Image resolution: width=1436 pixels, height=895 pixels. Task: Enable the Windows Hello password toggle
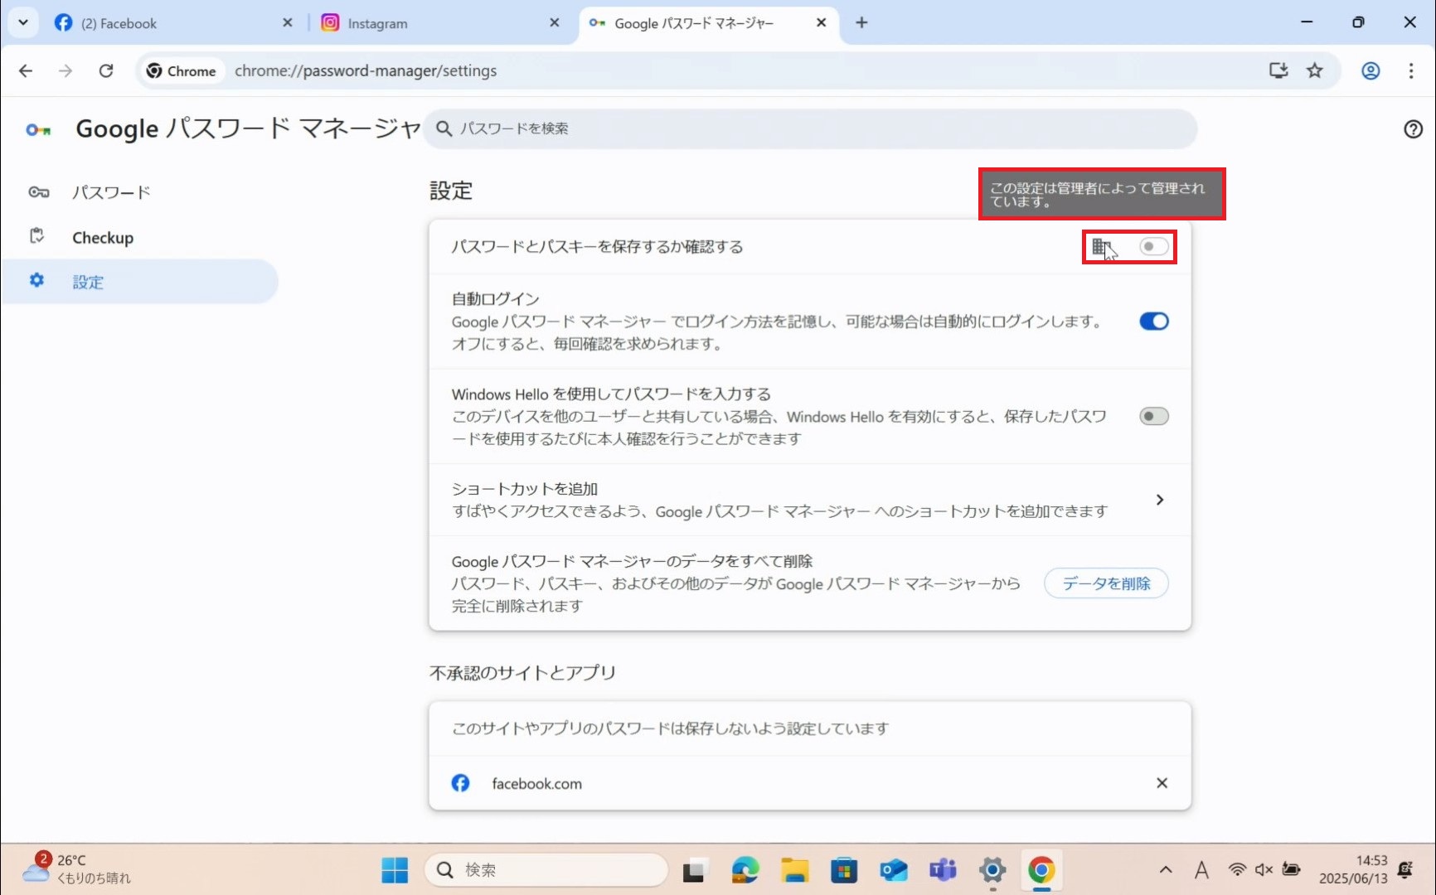pos(1153,416)
